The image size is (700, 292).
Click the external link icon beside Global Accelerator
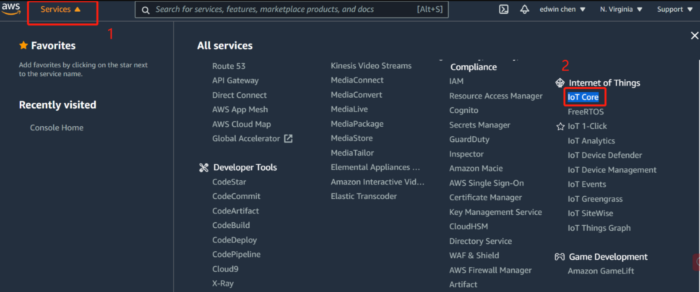point(288,139)
